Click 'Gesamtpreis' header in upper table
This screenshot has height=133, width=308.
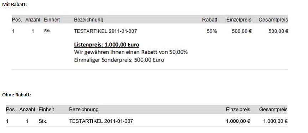coord(273,20)
